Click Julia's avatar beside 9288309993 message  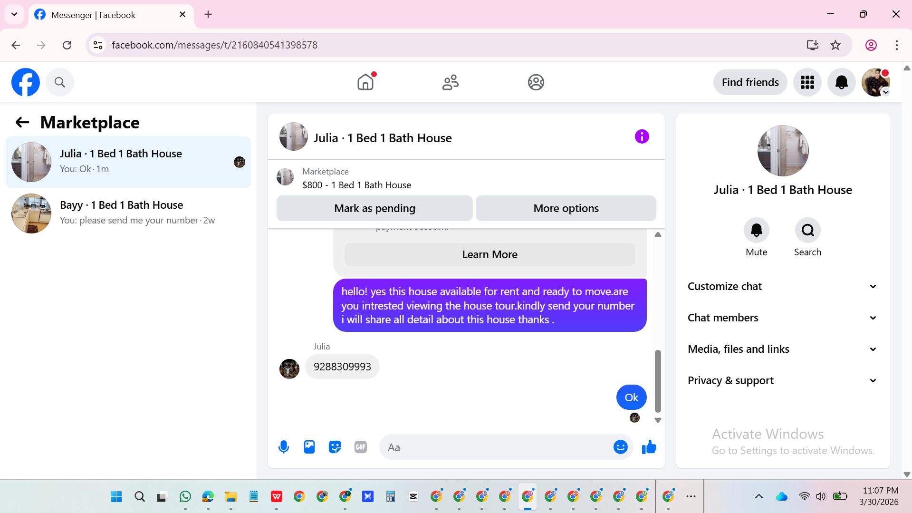point(289,369)
